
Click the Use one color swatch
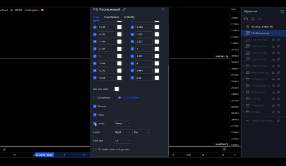pyautogui.click(x=117, y=89)
